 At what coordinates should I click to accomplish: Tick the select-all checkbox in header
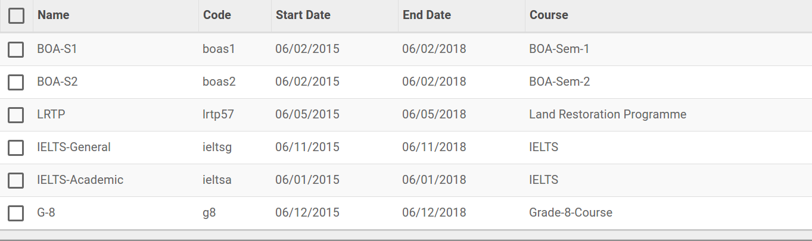pyautogui.click(x=16, y=15)
